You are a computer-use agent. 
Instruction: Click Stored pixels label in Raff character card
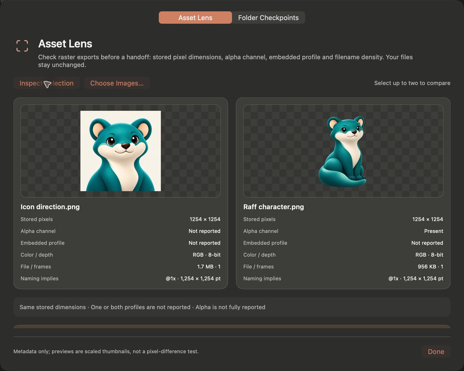tap(259, 219)
